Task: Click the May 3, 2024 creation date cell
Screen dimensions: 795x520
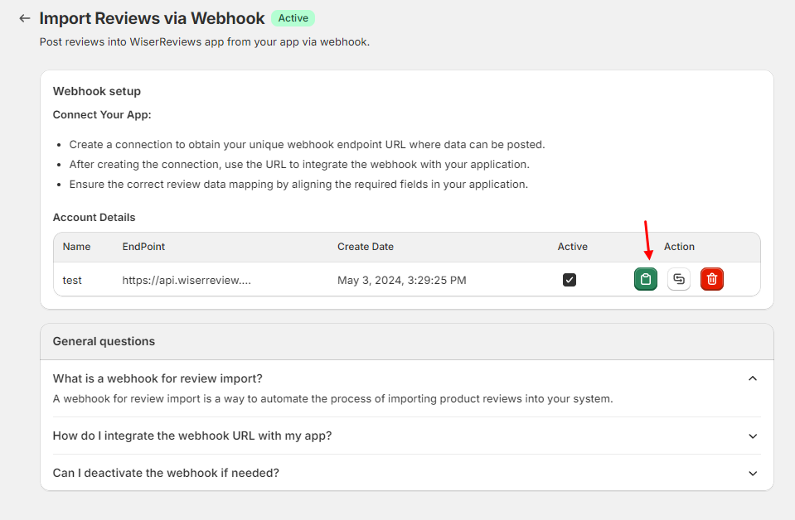Action: [x=402, y=280]
